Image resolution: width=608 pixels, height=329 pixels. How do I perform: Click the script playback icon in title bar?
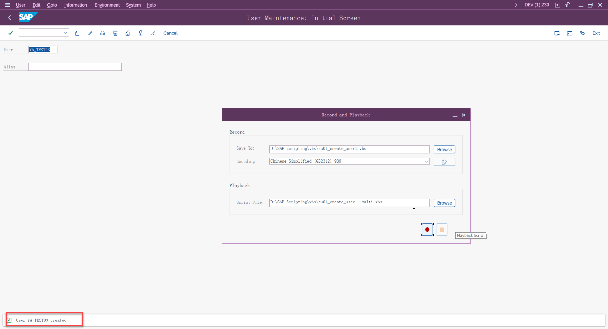tap(558, 5)
